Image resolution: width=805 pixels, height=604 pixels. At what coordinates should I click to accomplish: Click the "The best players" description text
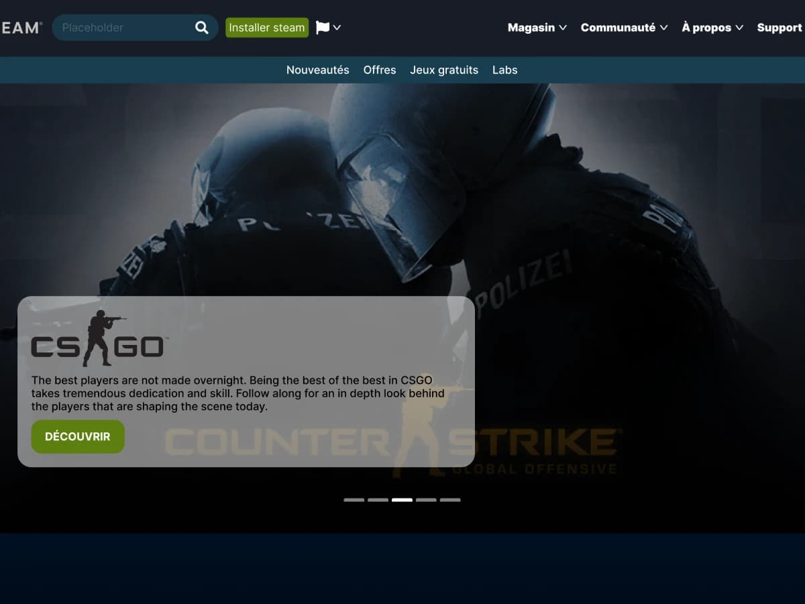tap(238, 393)
